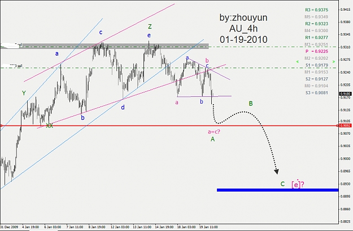Click the 0.9205 price axis value

(x=345, y=85)
